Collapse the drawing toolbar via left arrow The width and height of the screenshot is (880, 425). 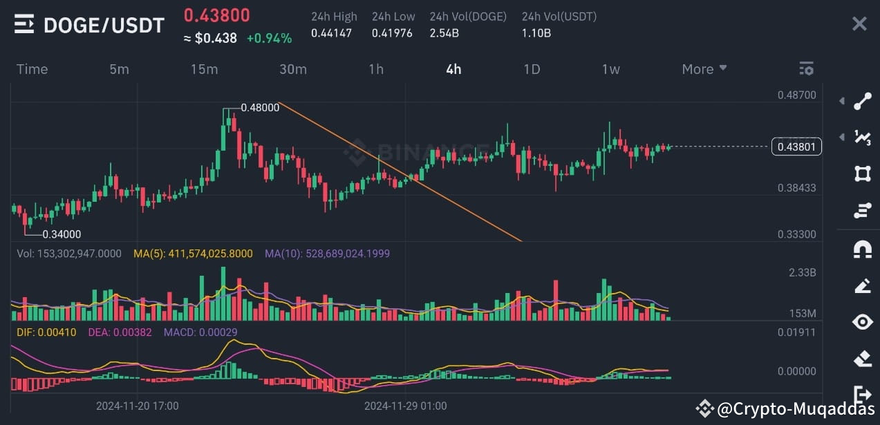tap(842, 101)
